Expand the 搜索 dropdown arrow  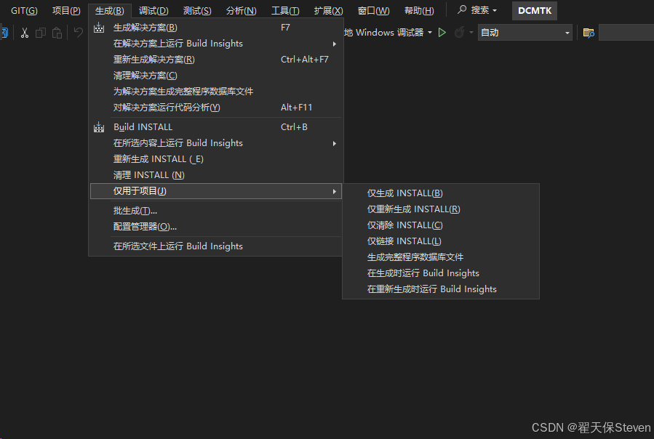[x=495, y=10]
